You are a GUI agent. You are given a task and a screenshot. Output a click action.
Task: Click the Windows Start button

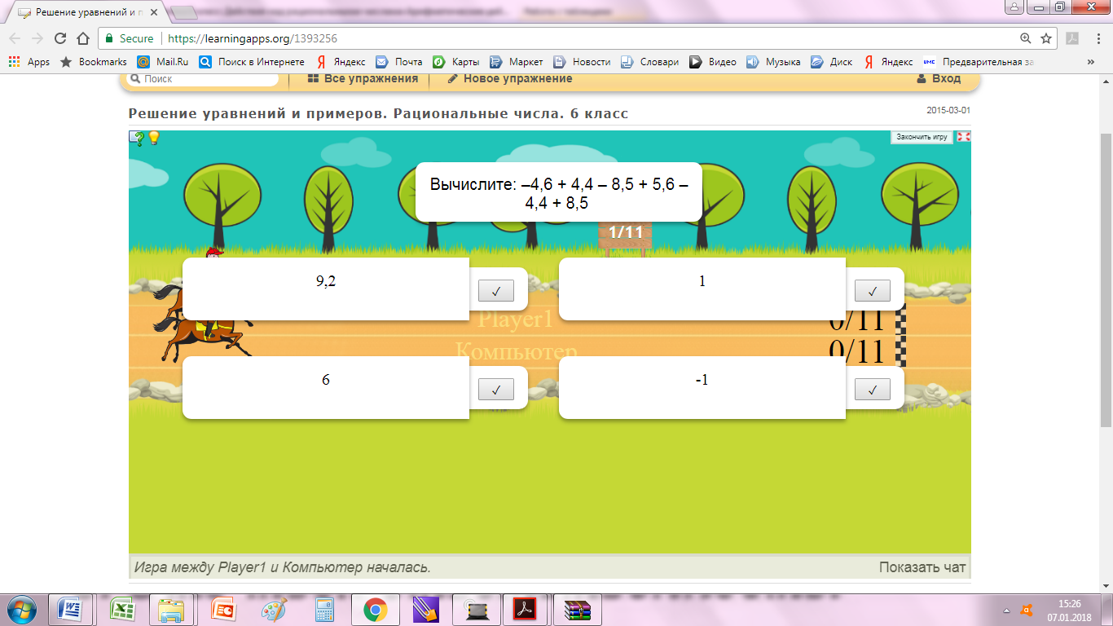tap(20, 609)
